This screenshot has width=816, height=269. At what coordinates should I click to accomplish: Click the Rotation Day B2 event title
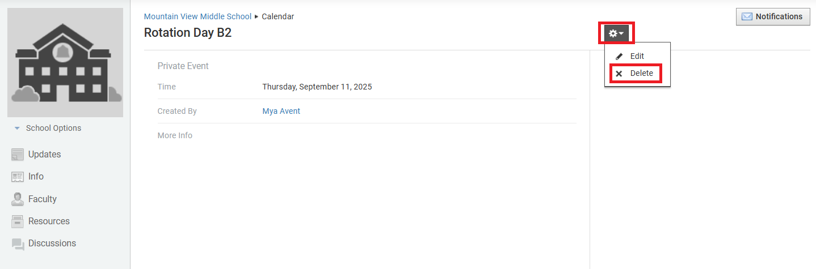pos(188,33)
